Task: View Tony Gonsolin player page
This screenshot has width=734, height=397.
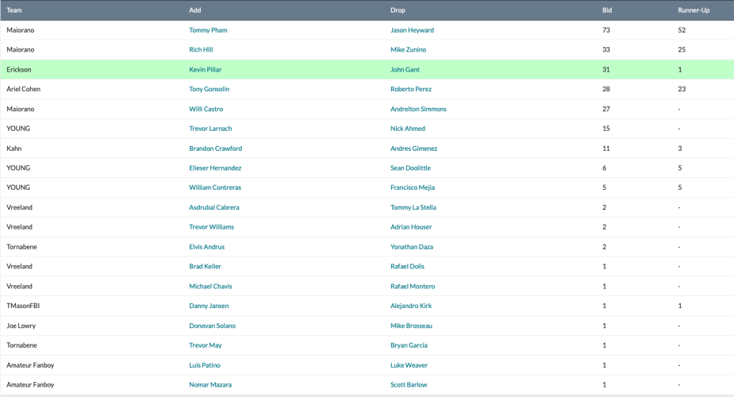Action: coord(209,89)
